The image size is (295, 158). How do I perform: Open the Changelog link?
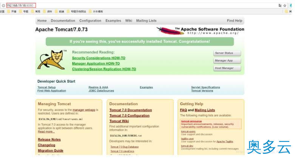[x=46, y=145]
